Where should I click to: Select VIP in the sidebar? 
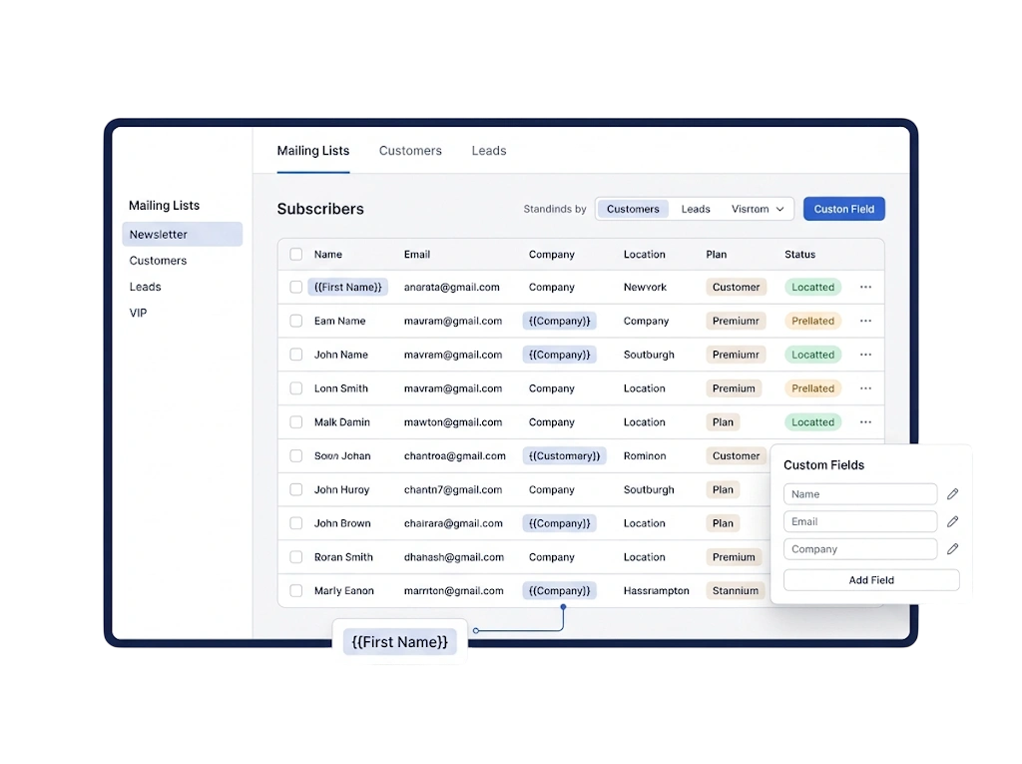point(138,313)
